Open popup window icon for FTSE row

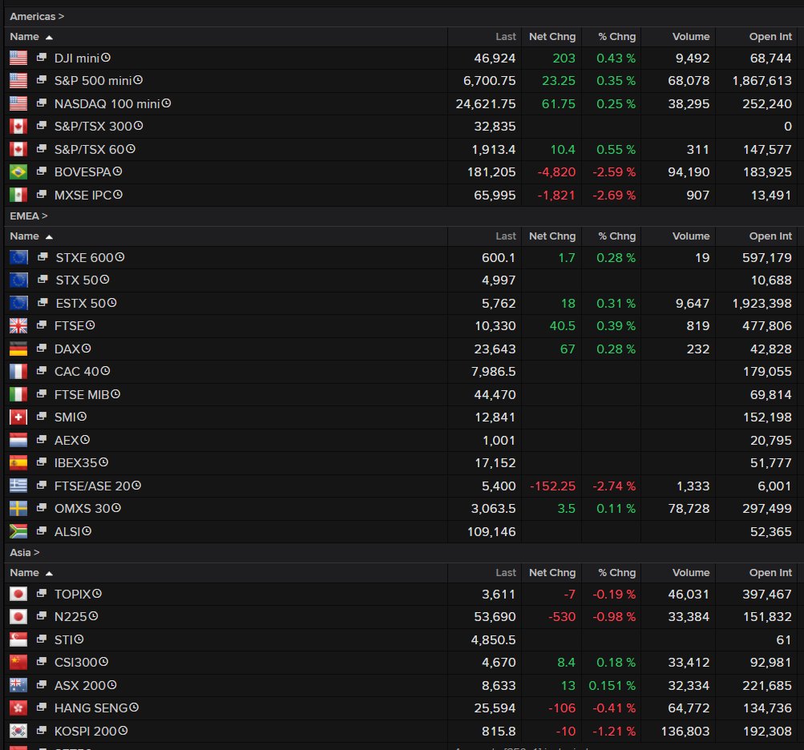42,325
